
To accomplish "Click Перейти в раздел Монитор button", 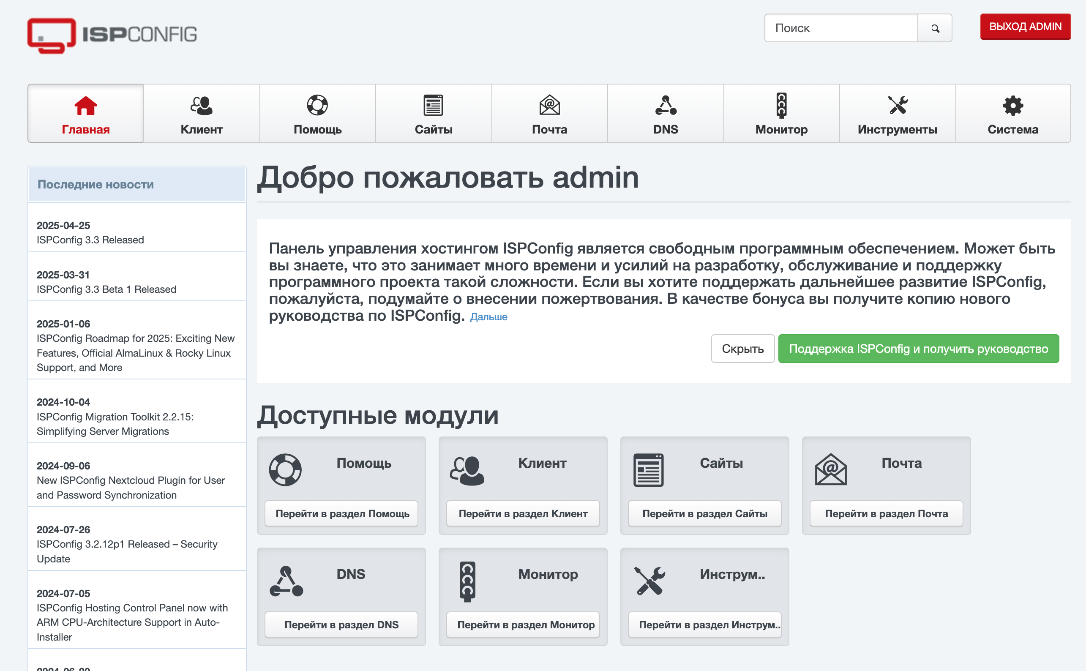I will point(523,625).
